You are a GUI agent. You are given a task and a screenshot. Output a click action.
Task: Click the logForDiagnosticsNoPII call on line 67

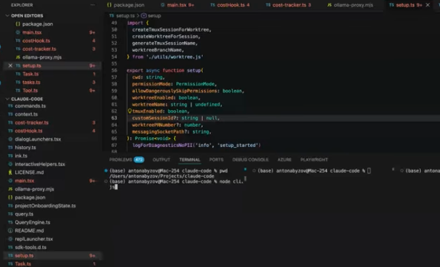click(163, 145)
